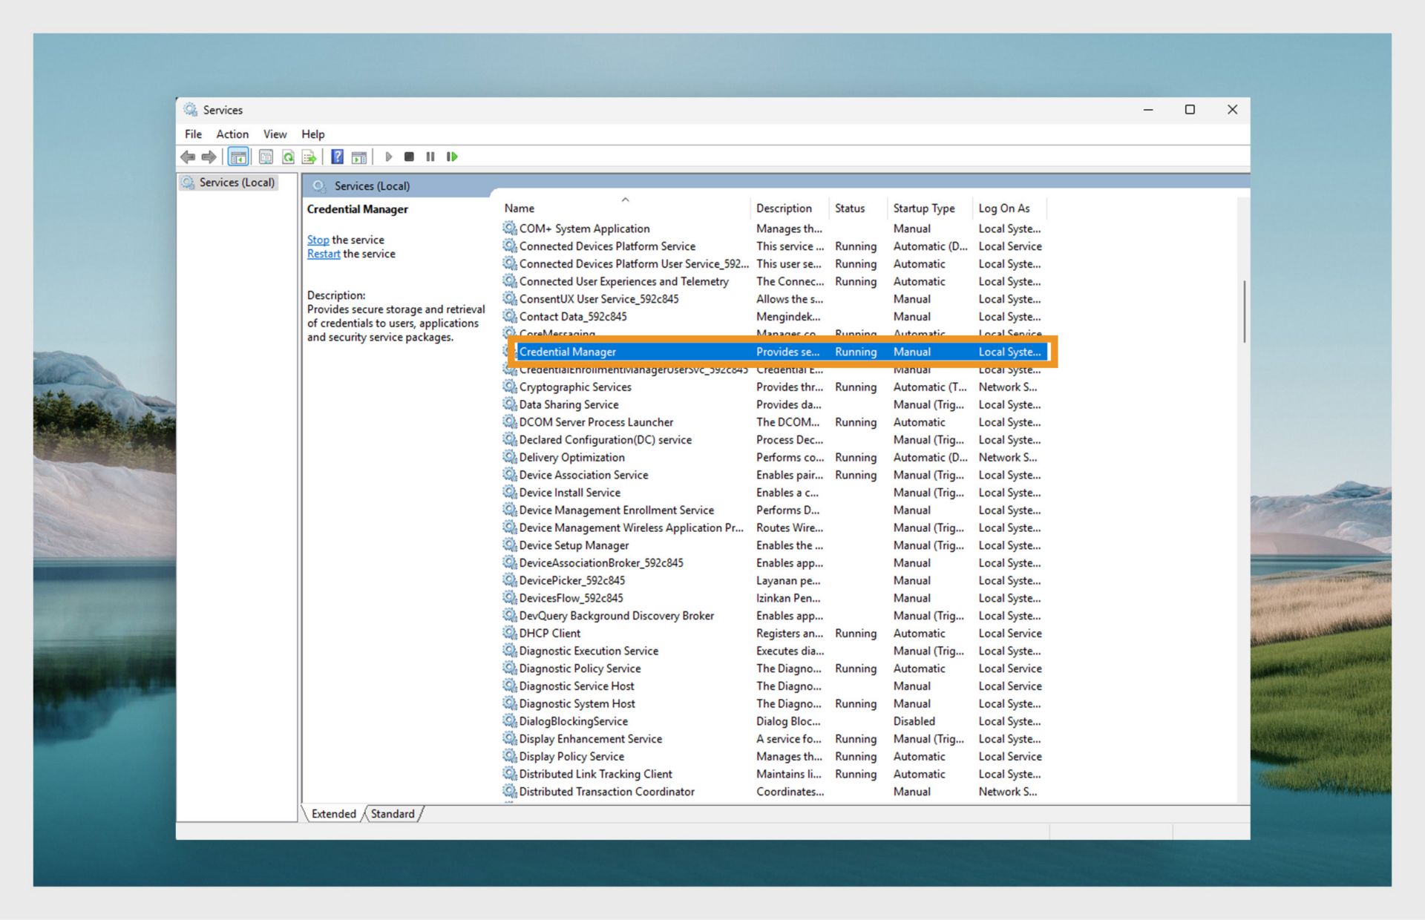This screenshot has height=920, width=1425.
Task: Open the Properties toolbar icon
Action: click(x=266, y=157)
